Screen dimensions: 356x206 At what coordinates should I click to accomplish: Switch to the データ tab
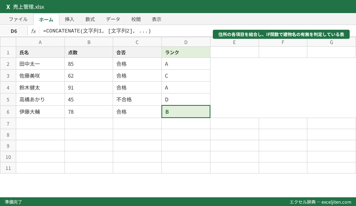click(113, 19)
